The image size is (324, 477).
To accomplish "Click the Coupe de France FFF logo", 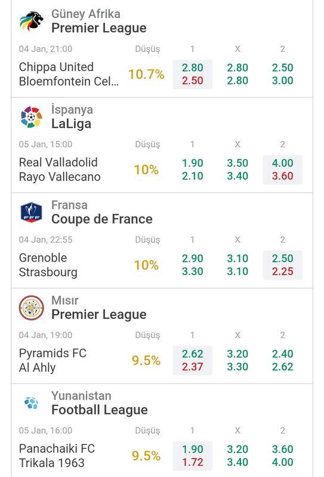I will [x=32, y=212].
